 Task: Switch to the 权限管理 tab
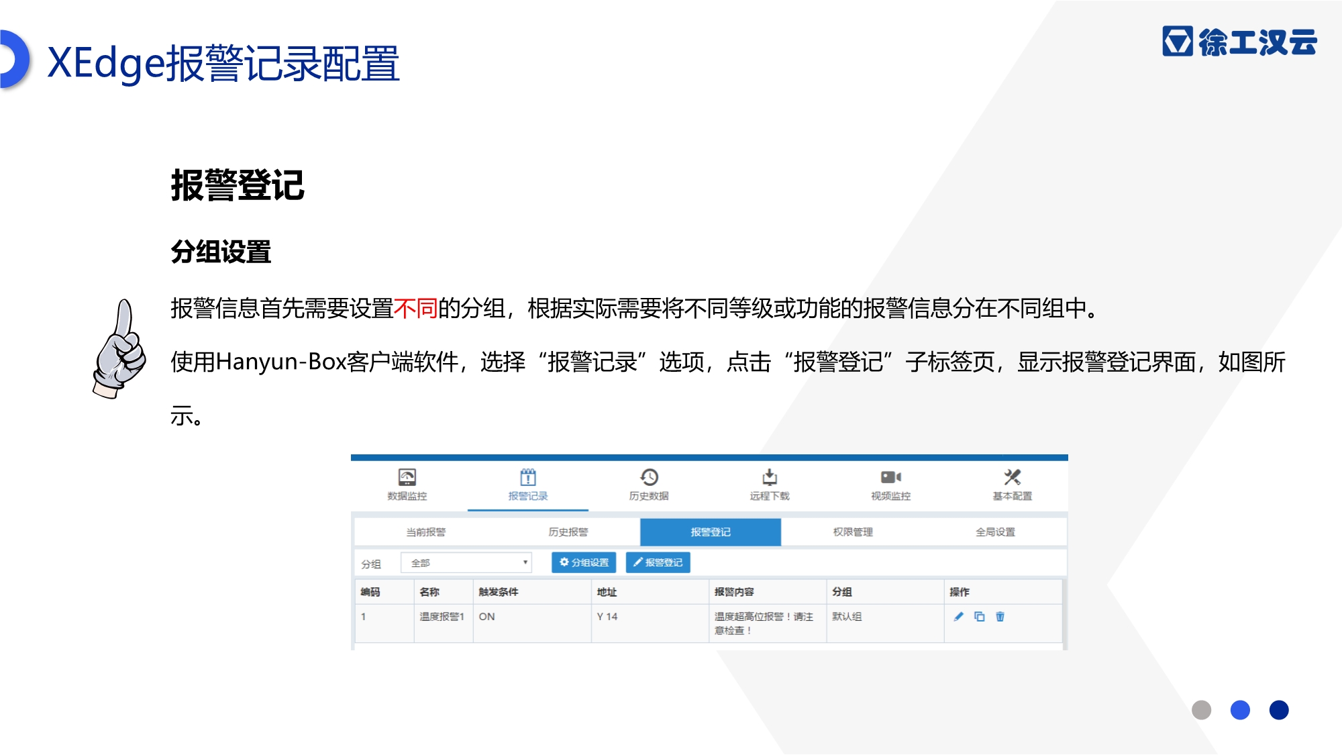(853, 532)
